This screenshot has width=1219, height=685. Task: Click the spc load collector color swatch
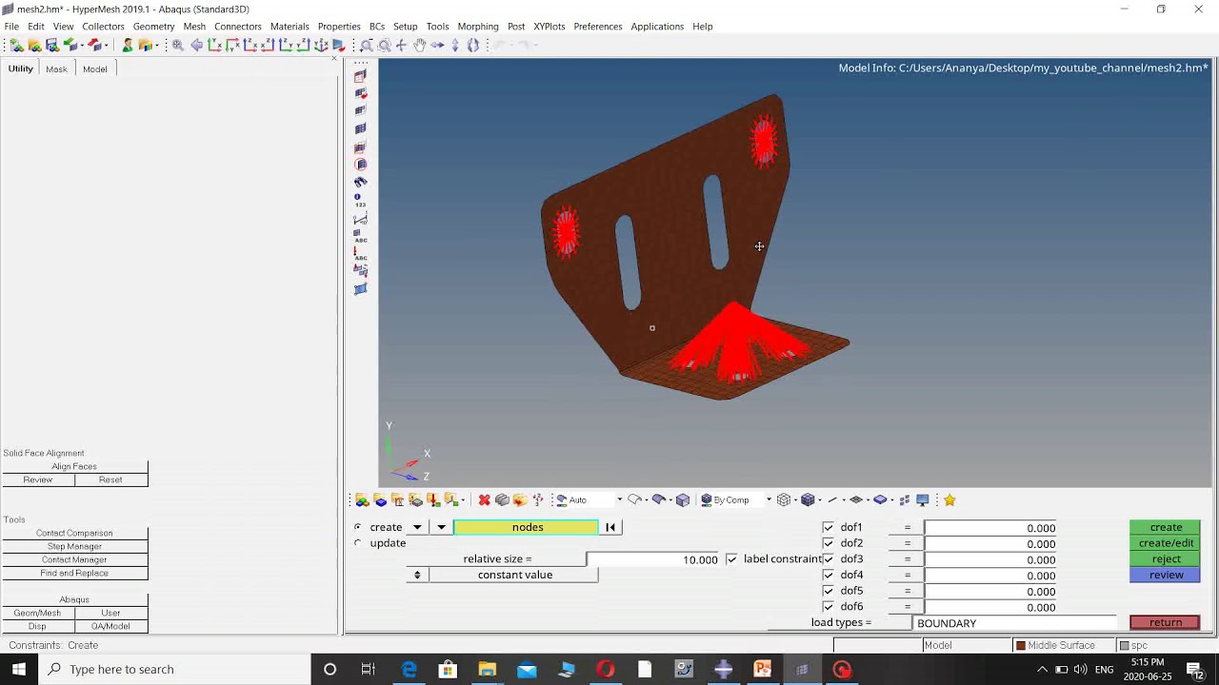1124,645
